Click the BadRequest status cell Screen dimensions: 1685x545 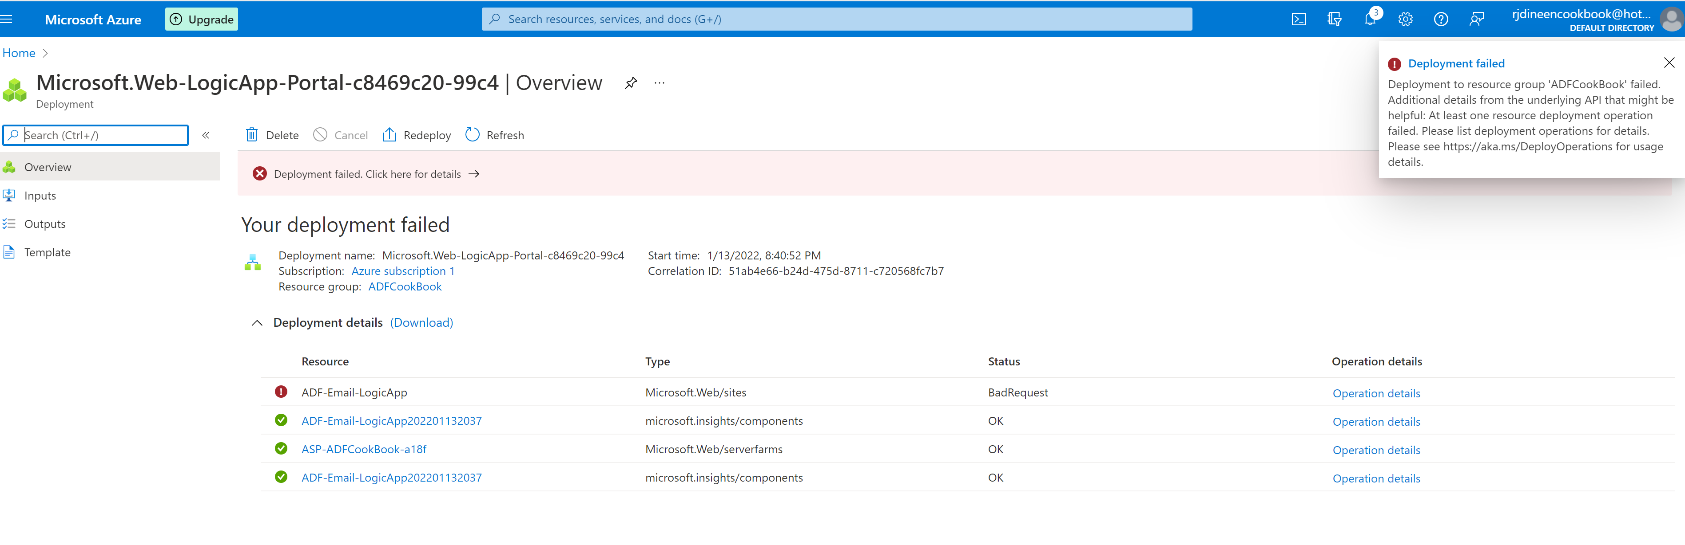pos(1018,393)
